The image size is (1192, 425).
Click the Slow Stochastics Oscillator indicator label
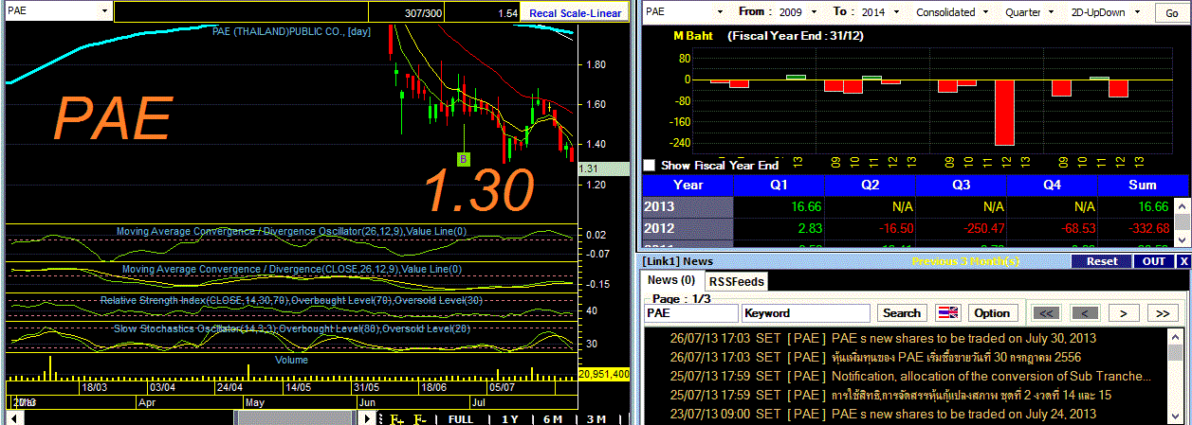coord(291,328)
